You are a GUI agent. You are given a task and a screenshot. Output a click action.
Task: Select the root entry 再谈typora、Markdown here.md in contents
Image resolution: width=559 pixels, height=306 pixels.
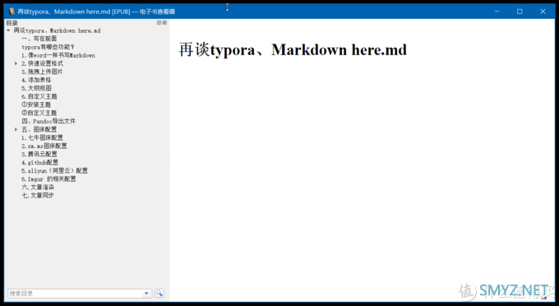tap(57, 30)
